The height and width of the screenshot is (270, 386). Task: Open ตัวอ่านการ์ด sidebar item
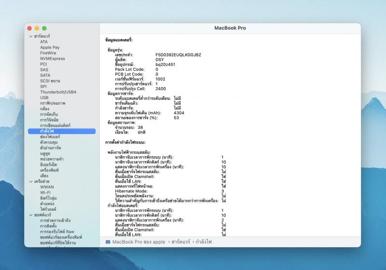[x=51, y=148]
